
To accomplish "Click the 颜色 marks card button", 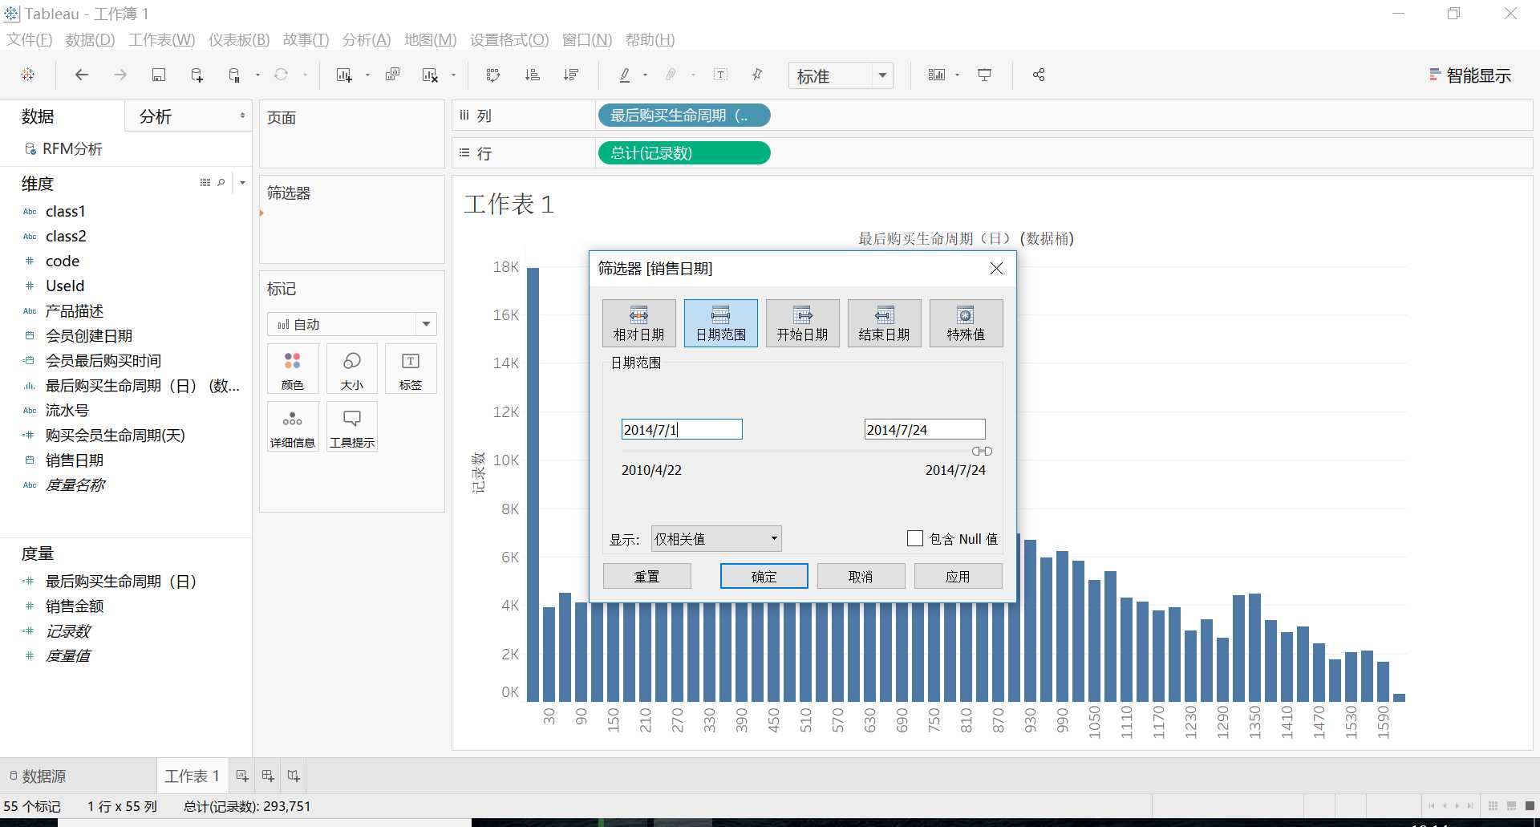I will (293, 369).
